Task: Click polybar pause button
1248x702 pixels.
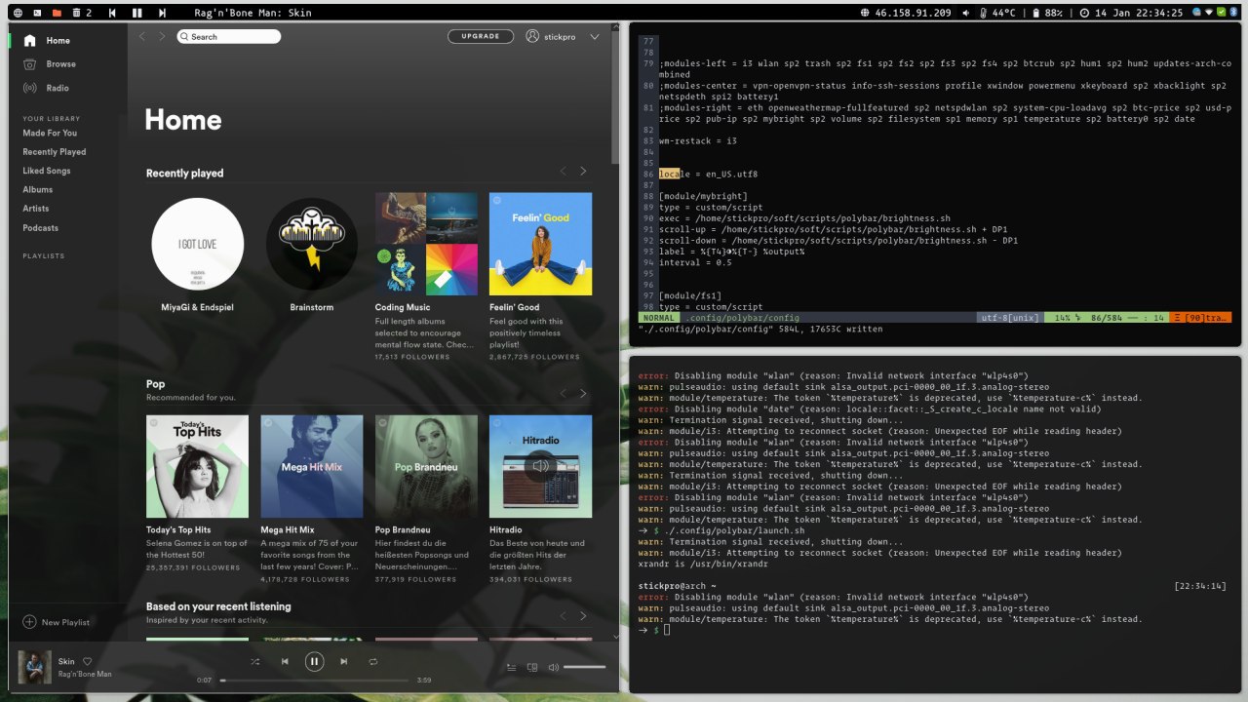Action: (x=136, y=13)
